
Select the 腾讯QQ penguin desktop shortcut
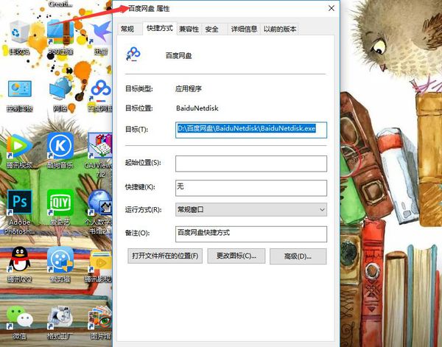pos(19,264)
